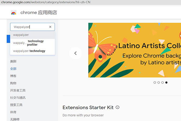Choose the 博客 category
Image resolution: width=181 pixels, height=121 pixels.
pos(13,76)
